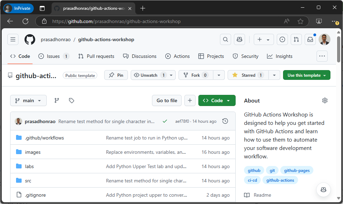View branches via the branch icon
Image resolution: width=343 pixels, height=204 pixels.
(x=57, y=100)
